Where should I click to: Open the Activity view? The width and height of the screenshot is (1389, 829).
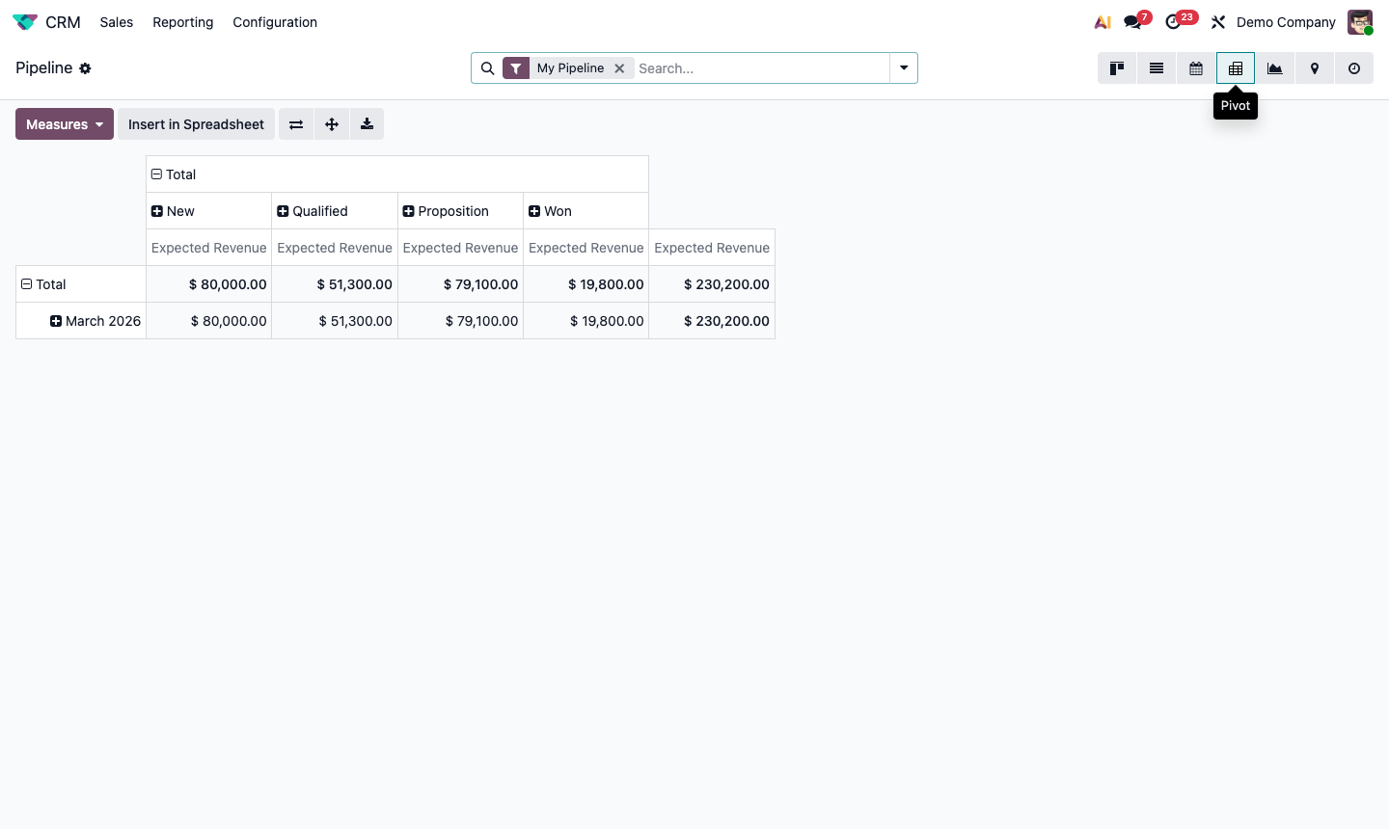pyautogui.click(x=1353, y=68)
